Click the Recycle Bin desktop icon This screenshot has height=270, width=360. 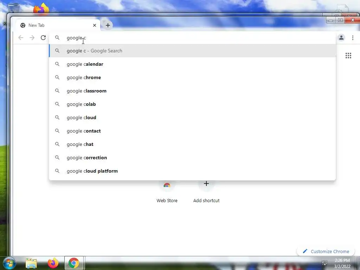[14, 8]
